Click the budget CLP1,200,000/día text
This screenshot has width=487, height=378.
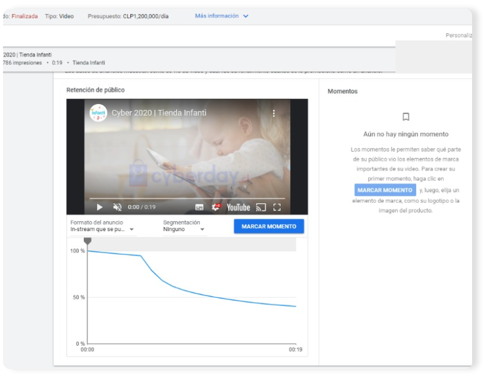coord(146,16)
